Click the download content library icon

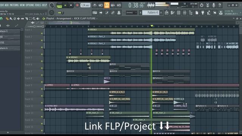click(x=221, y=12)
